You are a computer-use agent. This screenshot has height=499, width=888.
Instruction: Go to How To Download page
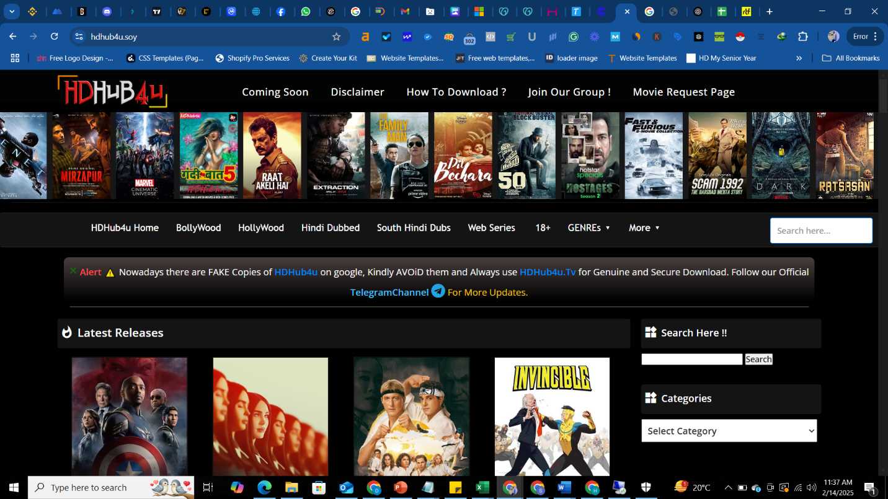(456, 92)
